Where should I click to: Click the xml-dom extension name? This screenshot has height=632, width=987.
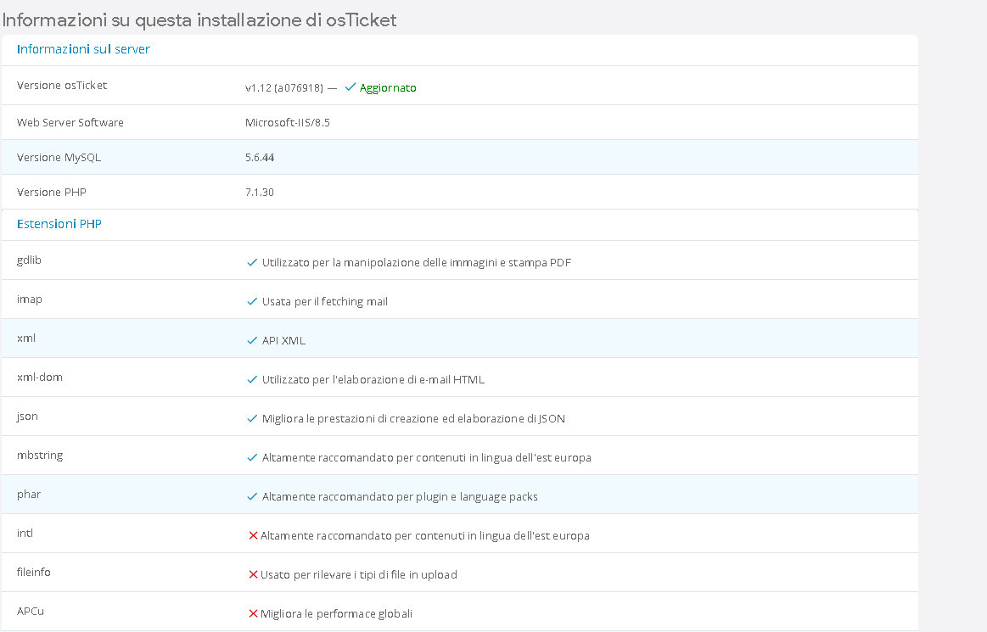coord(40,377)
